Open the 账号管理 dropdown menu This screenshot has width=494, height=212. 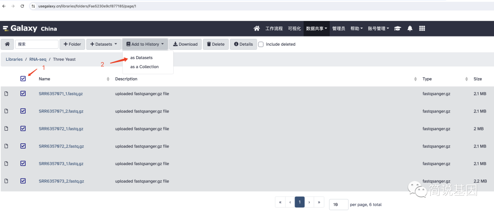pyautogui.click(x=378, y=28)
